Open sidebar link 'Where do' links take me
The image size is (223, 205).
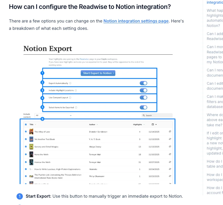[215, 120]
